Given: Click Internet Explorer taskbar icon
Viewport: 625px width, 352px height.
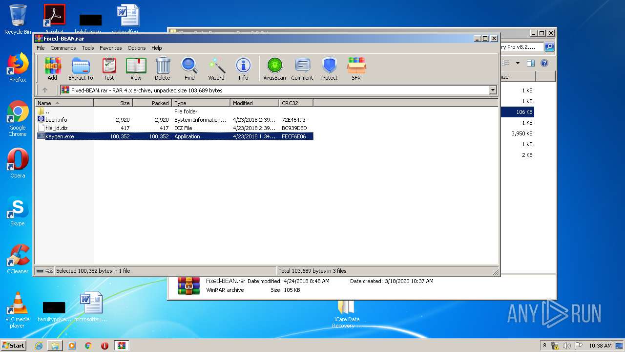Looking at the screenshot, I should pos(39,346).
